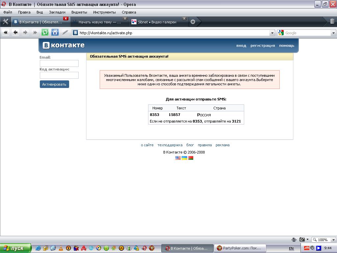337x253 pixels.
Task: Open the о сайте footer link
Action: tap(147, 145)
